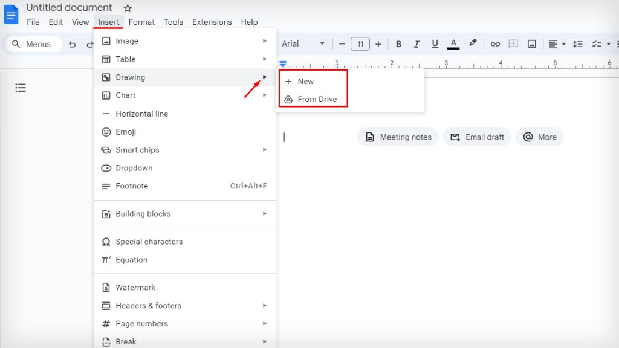Open the File menu
The image size is (619, 348).
tap(33, 22)
